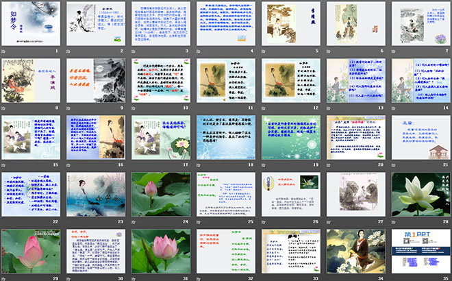Screen dimensions: 452x281
Task: Select slide 11 showing the poem text
Action: click(x=226, y=80)
